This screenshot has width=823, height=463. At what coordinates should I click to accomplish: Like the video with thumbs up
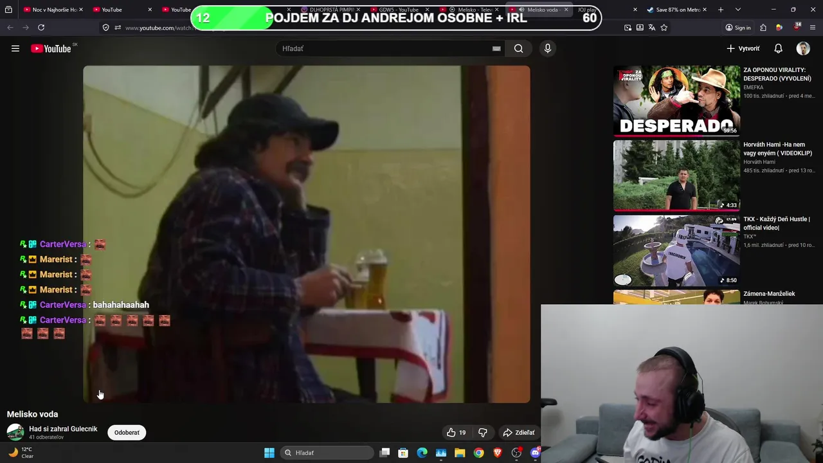[456, 433]
